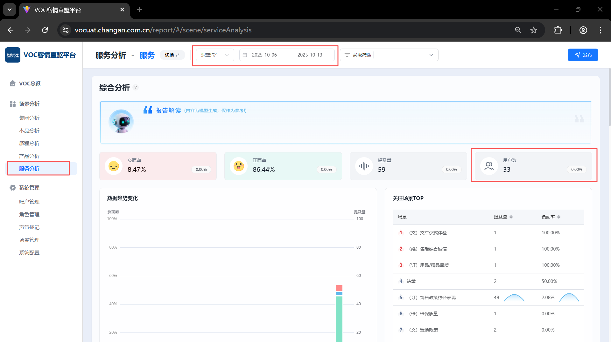Screen dimensions: 611x342
Task: Click the start date field 2025-10-06
Action: 264,55
